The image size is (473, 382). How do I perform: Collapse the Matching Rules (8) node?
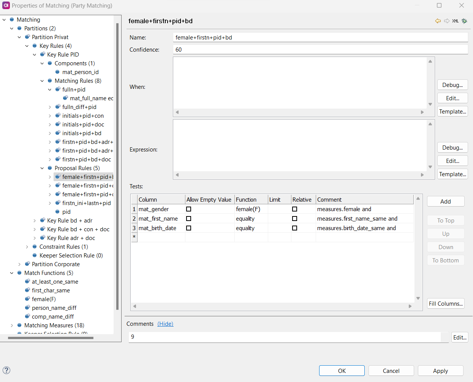(x=42, y=81)
